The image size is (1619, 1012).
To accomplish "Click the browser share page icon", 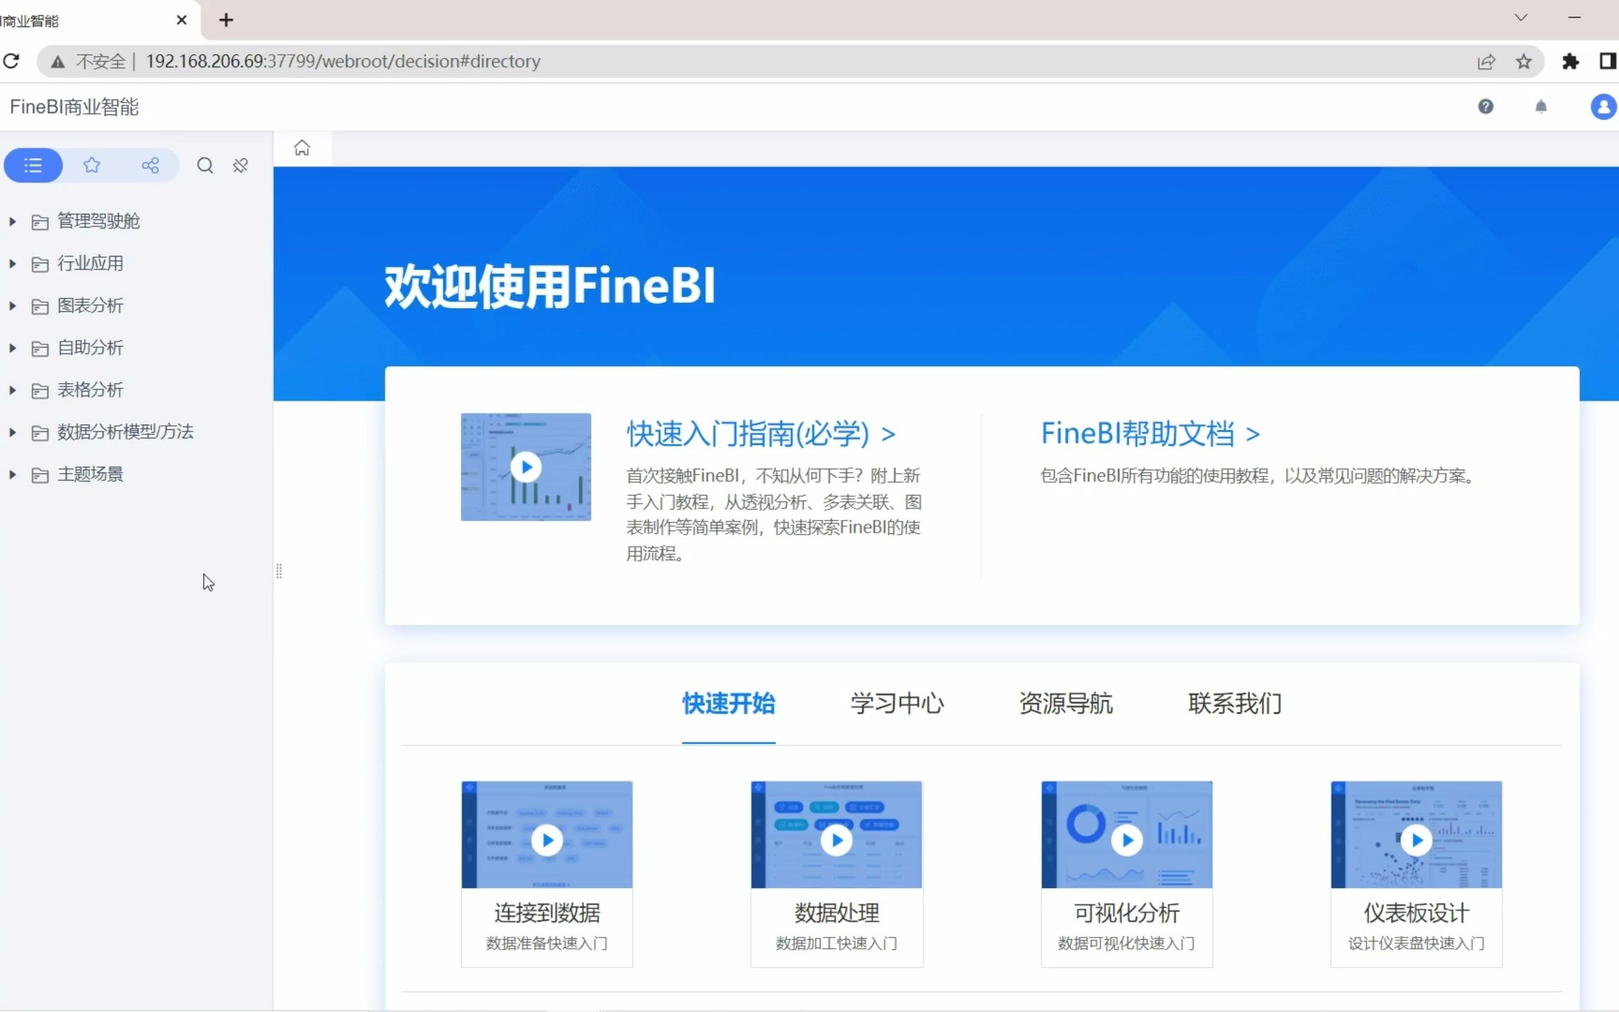I will coord(1486,62).
